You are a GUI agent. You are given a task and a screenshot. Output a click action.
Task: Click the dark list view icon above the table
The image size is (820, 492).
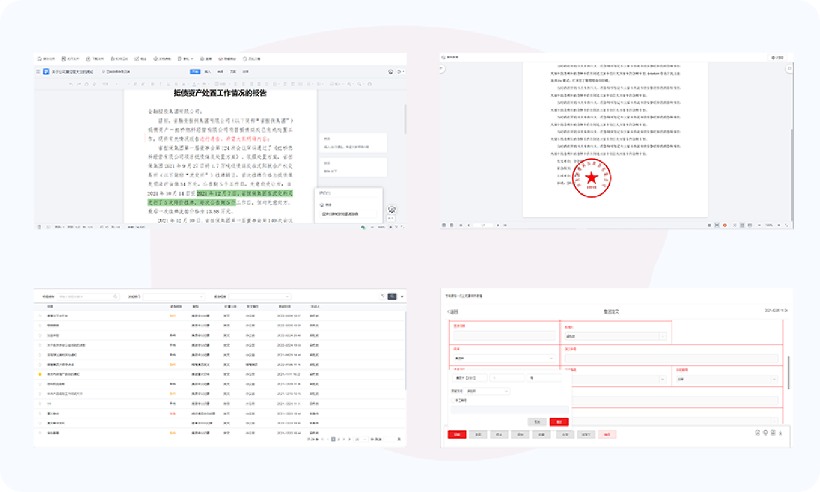pyautogui.click(x=392, y=297)
